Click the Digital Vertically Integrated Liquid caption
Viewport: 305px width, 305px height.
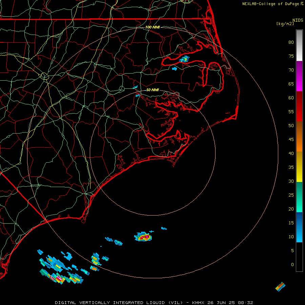pyautogui.click(x=154, y=303)
